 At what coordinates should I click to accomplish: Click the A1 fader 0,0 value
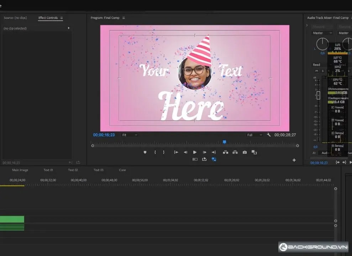[x=315, y=147]
